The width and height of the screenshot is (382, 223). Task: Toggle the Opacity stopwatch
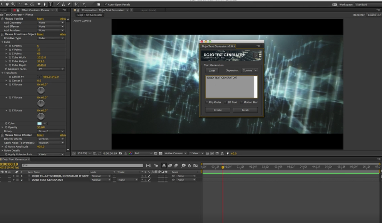tap(6, 127)
